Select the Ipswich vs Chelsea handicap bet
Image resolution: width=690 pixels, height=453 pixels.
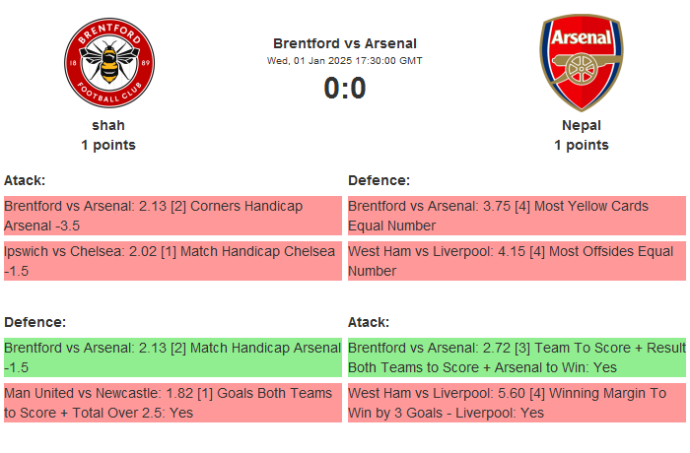172,261
